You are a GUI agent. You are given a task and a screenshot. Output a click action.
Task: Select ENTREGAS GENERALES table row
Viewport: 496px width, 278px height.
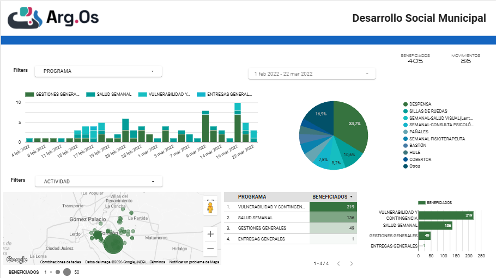(x=291, y=239)
